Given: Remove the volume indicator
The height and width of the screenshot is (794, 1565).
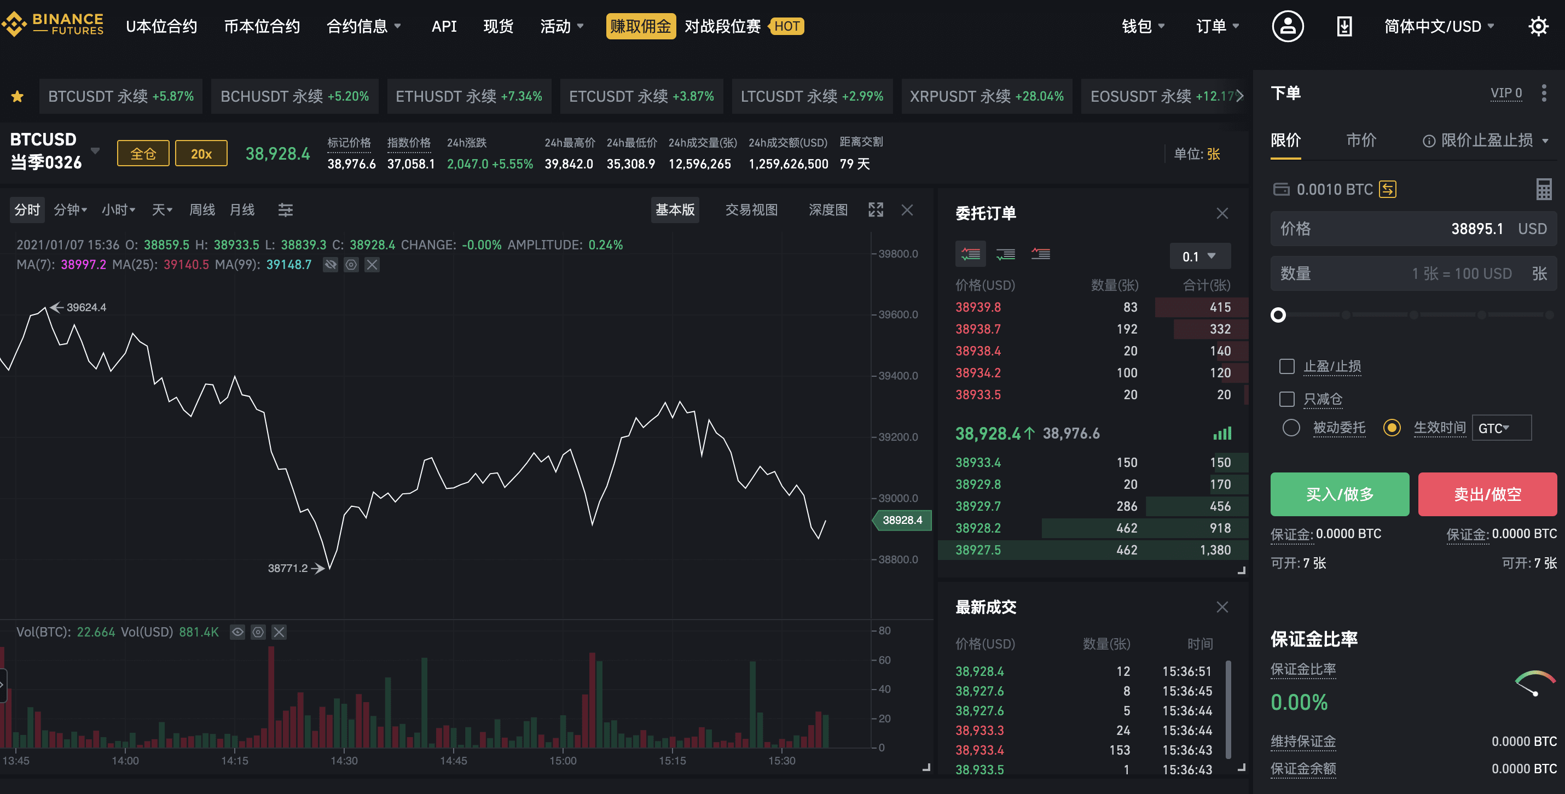Looking at the screenshot, I should tap(279, 632).
